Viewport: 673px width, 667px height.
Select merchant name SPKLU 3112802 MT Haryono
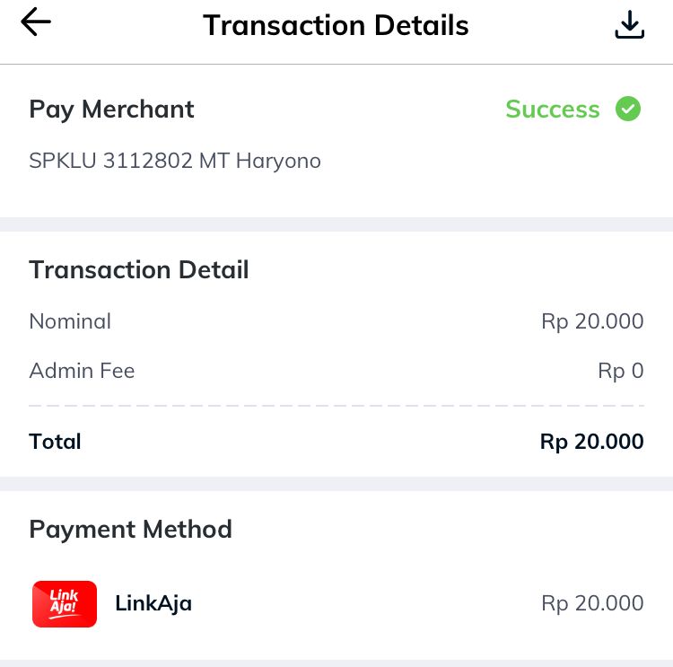tap(175, 162)
